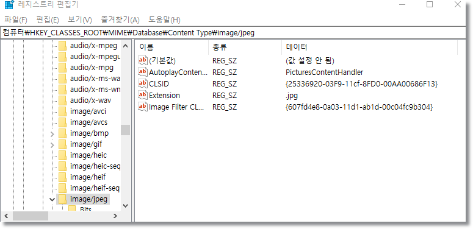This screenshot has width=473, height=229.
Task: Click the .jpg data cell
Action: point(292,96)
